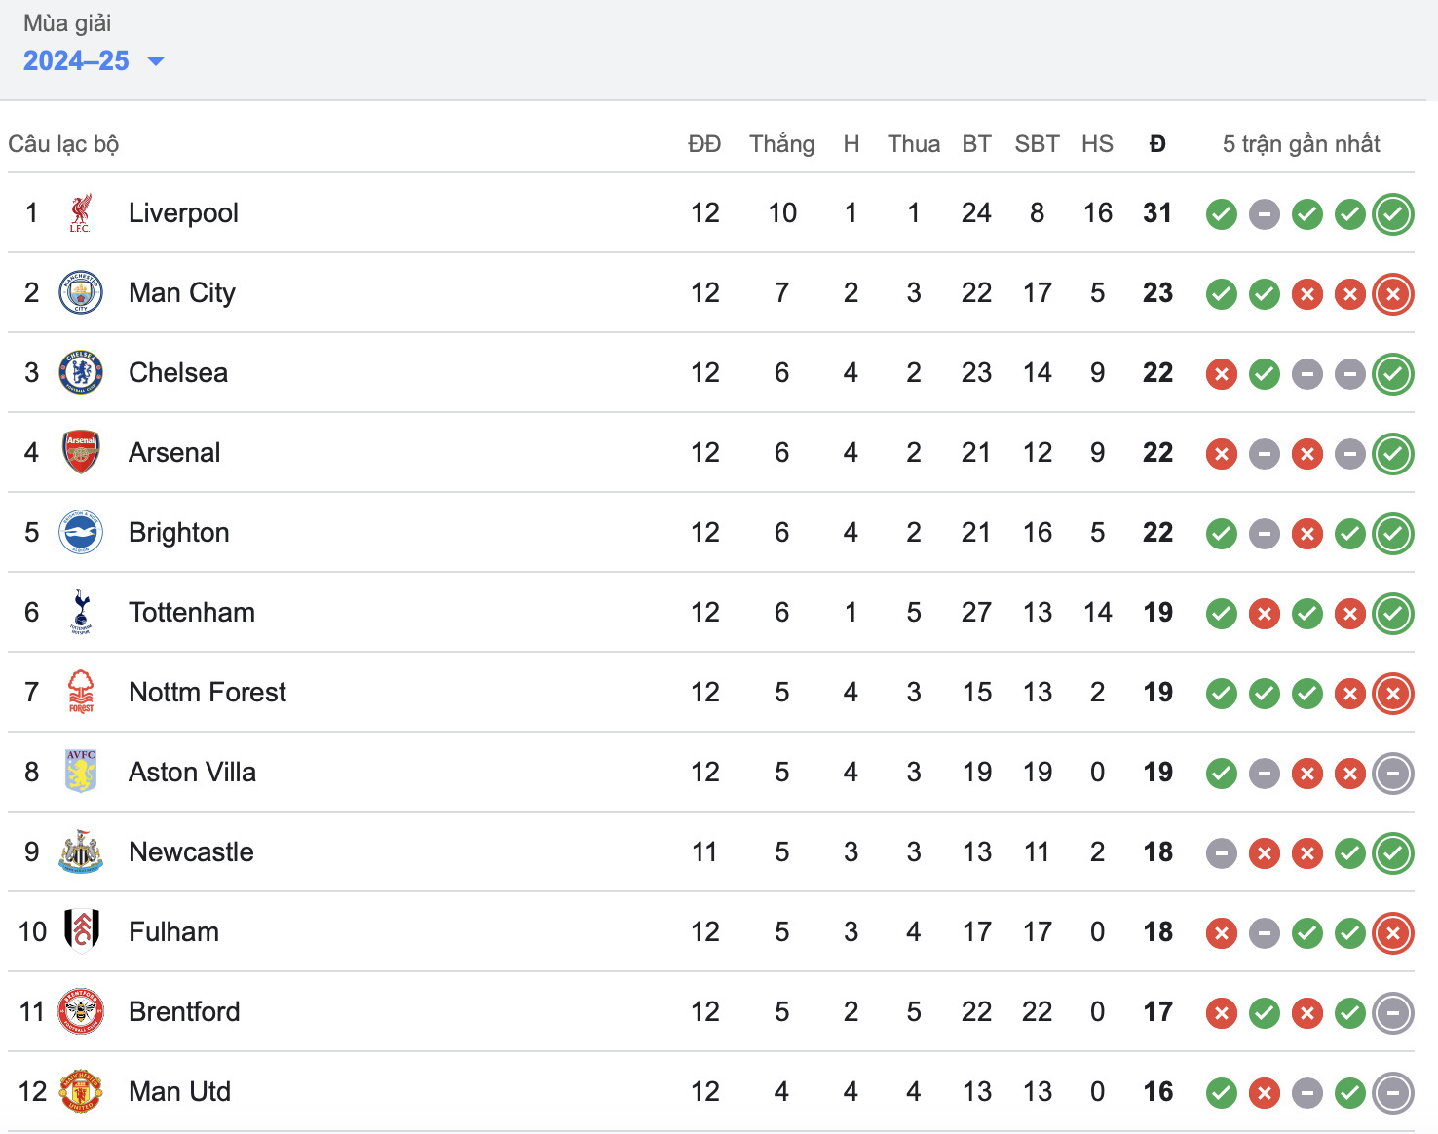
Task: Select the Thắng column heading
Action: coord(781,143)
